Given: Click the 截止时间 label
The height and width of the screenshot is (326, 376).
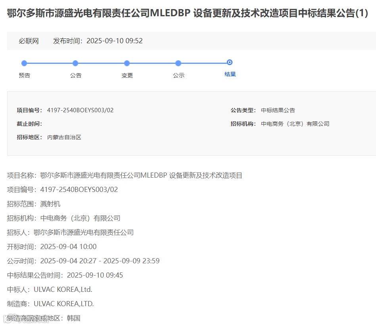Looking at the screenshot, I should click(x=29, y=124).
